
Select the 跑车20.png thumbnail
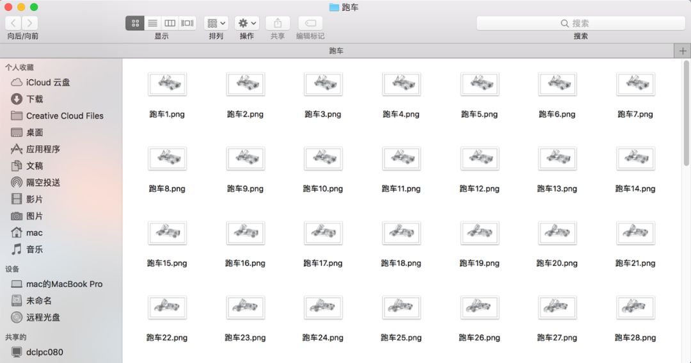coord(557,233)
